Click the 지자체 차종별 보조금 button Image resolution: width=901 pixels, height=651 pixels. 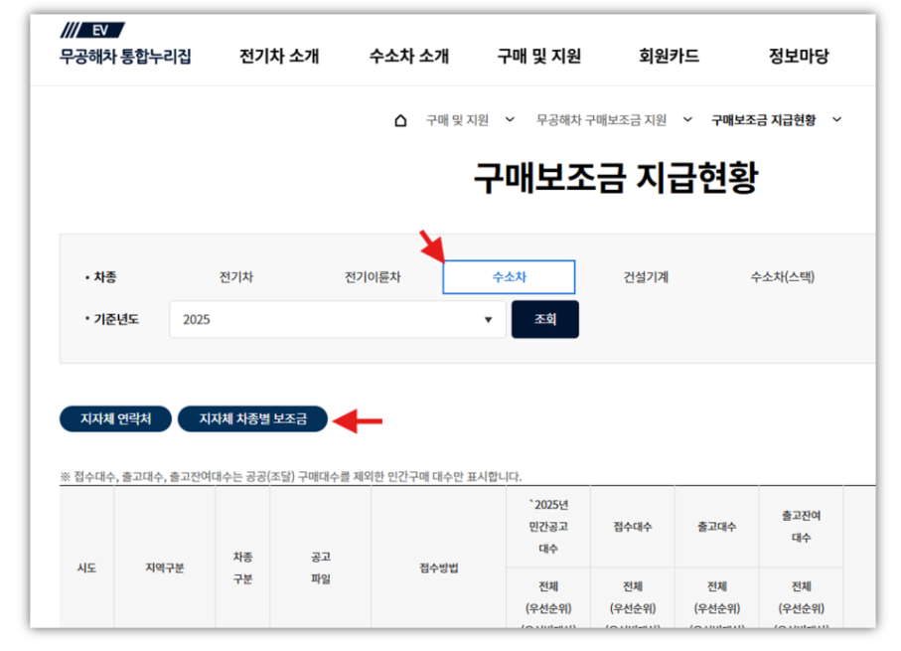tap(252, 419)
